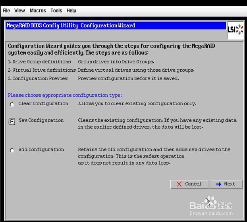Open the File menu
Screen dimensions: 247x222
(6, 11)
